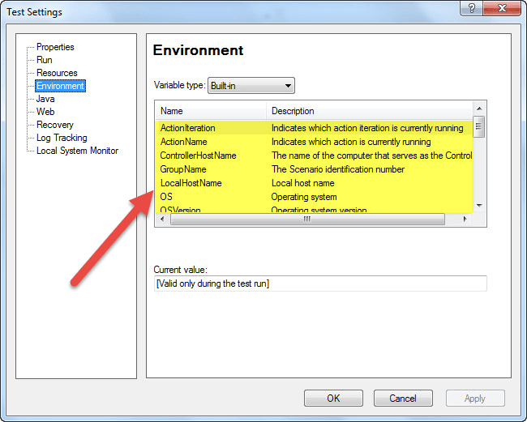Go to Resources settings node
This screenshot has height=422, width=527.
pos(57,73)
